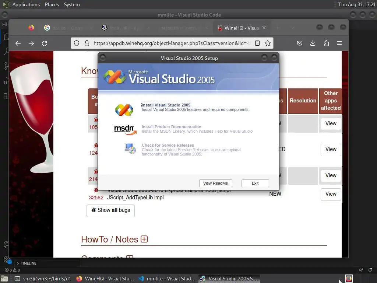This screenshot has width=377, height=283.
Task: Click Firefox View icon in tab bar
Action: (31, 28)
